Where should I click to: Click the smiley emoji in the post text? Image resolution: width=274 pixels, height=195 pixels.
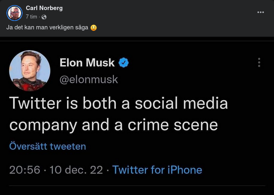pyautogui.click(x=94, y=28)
